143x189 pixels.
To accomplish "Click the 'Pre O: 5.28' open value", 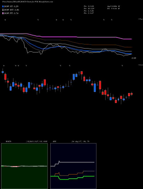I will [x=89, y=6].
